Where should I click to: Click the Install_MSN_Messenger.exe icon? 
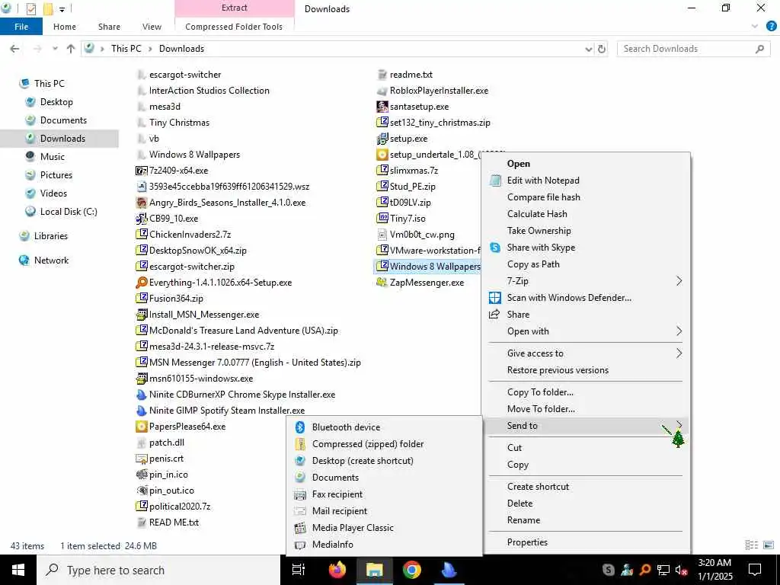(142, 315)
